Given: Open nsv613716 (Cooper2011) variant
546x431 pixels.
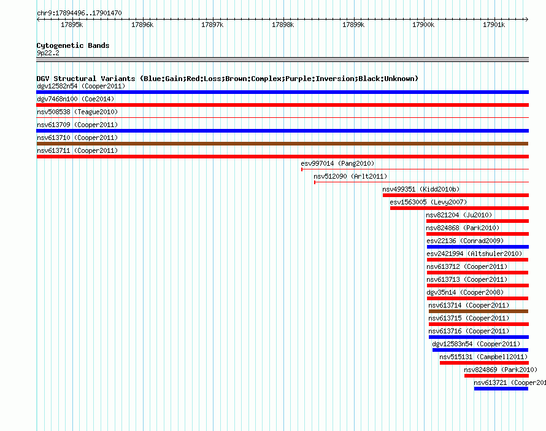Looking at the screenshot, I should pos(469,331).
